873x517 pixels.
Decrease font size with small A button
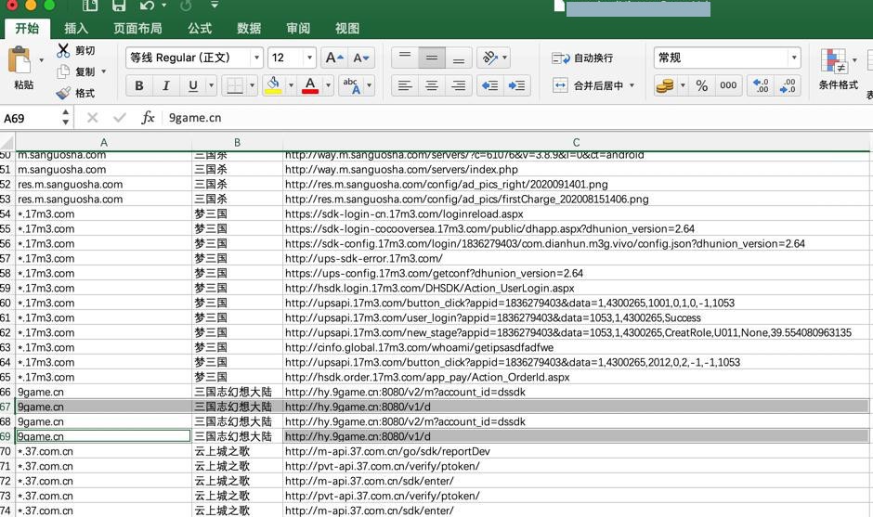click(x=360, y=58)
